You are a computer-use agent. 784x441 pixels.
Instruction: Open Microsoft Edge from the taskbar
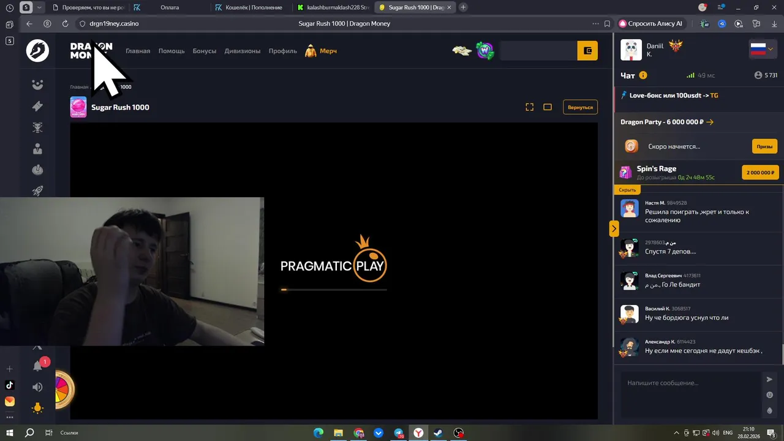click(x=318, y=433)
